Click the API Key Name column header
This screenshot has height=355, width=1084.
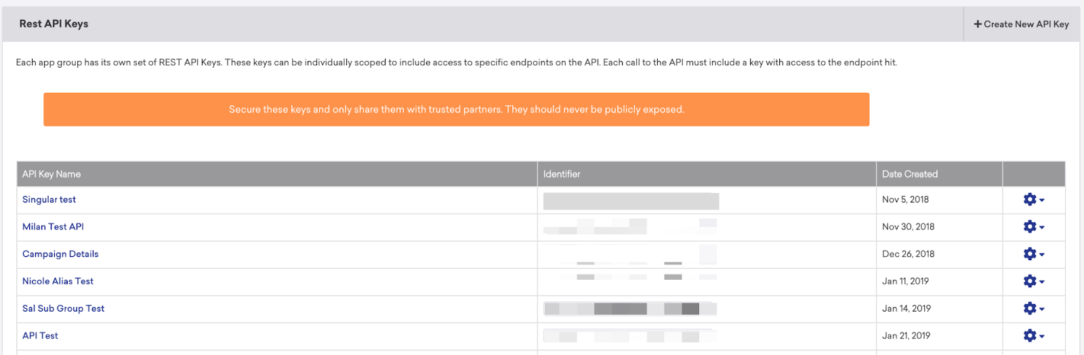coord(51,174)
